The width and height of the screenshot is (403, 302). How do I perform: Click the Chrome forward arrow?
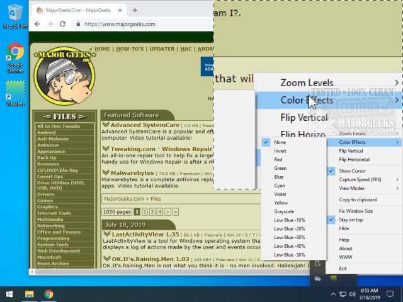click(x=50, y=24)
